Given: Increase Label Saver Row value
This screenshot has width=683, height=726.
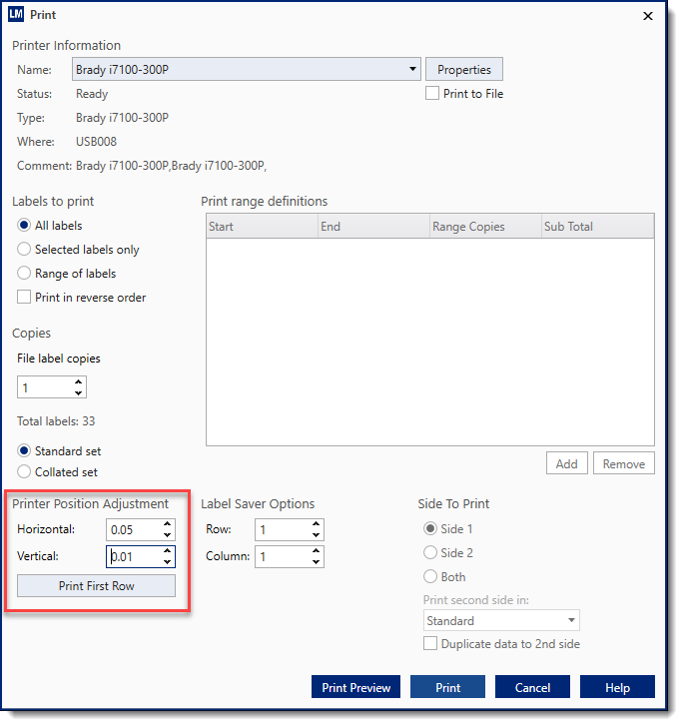Looking at the screenshot, I should pos(316,525).
